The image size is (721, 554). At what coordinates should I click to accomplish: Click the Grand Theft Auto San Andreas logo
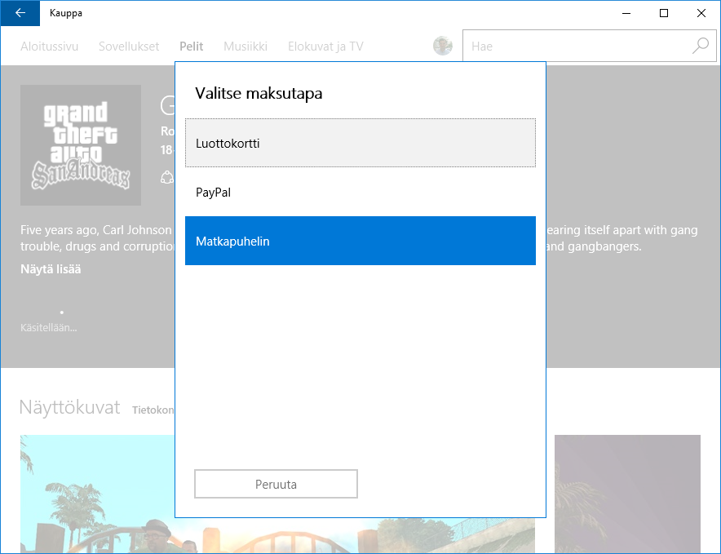click(81, 145)
